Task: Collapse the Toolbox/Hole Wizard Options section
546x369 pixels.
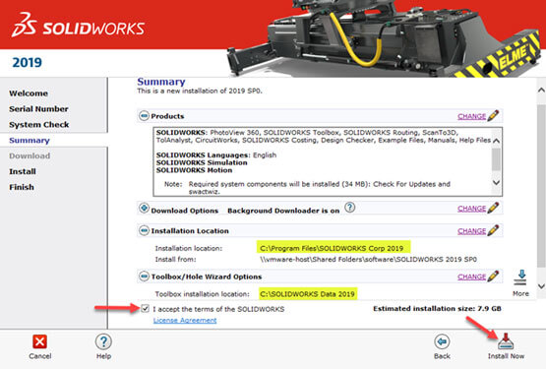Action: coord(144,277)
